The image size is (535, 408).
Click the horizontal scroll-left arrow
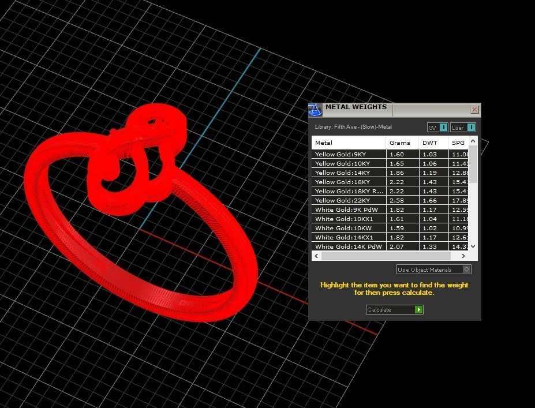[316, 256]
